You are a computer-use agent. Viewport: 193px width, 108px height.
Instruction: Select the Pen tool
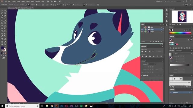tap(2, 16)
